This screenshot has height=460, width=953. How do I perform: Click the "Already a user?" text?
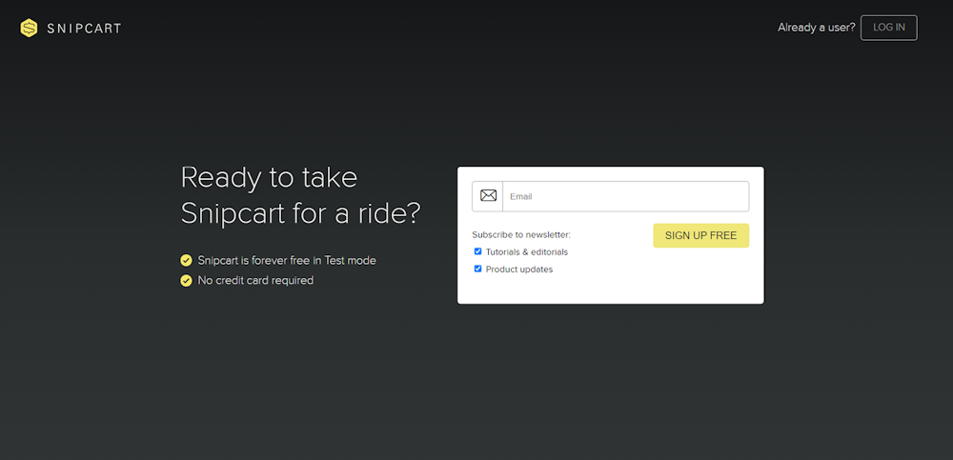pyautogui.click(x=816, y=28)
